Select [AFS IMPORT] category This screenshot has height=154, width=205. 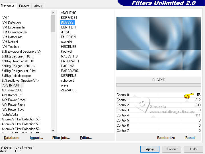click(x=12, y=85)
